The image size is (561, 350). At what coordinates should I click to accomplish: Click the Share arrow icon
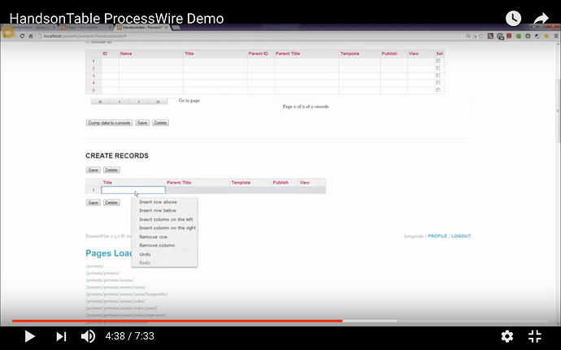(x=541, y=19)
